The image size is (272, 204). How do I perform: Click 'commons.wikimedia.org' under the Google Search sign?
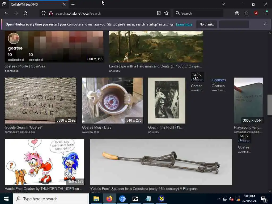click(20, 132)
